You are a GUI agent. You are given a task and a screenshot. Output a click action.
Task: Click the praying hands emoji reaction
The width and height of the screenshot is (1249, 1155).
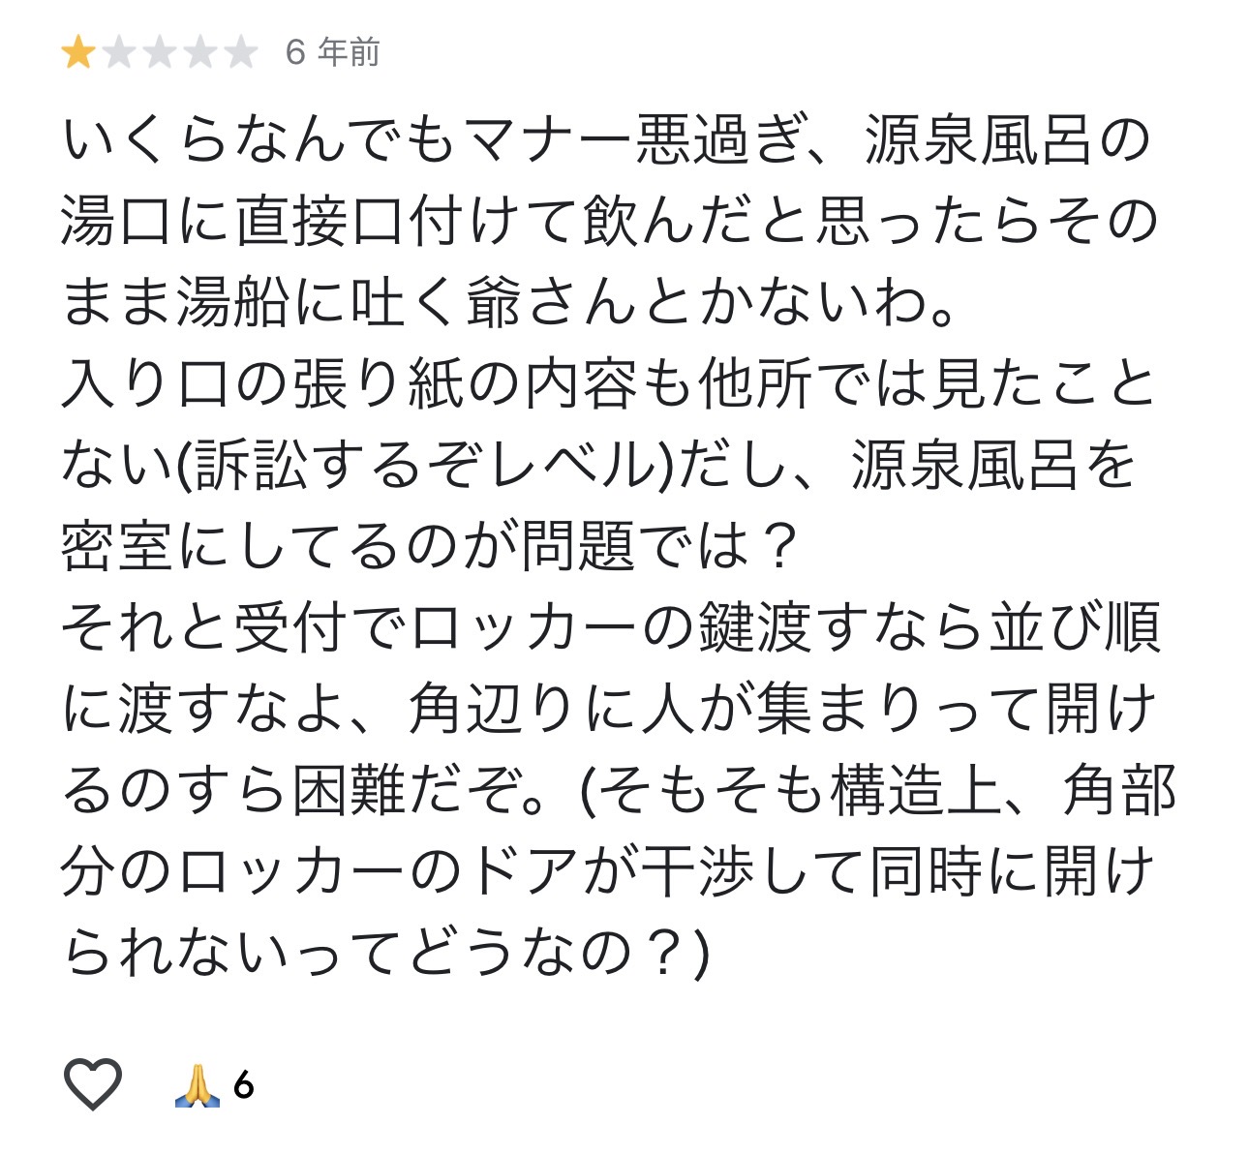click(x=198, y=1084)
